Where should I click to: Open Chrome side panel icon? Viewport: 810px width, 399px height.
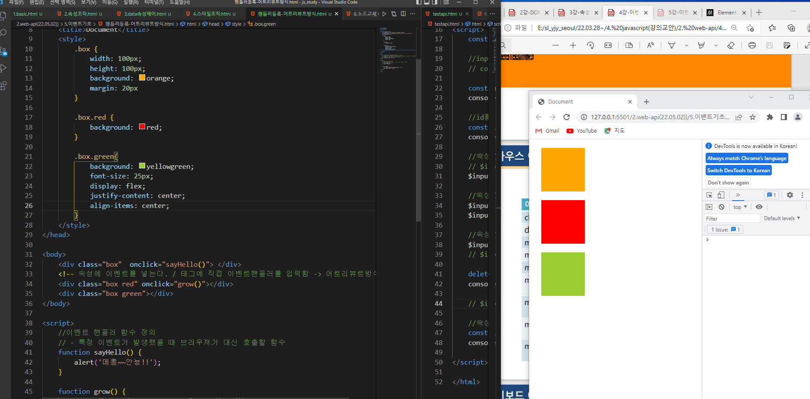[784, 117]
